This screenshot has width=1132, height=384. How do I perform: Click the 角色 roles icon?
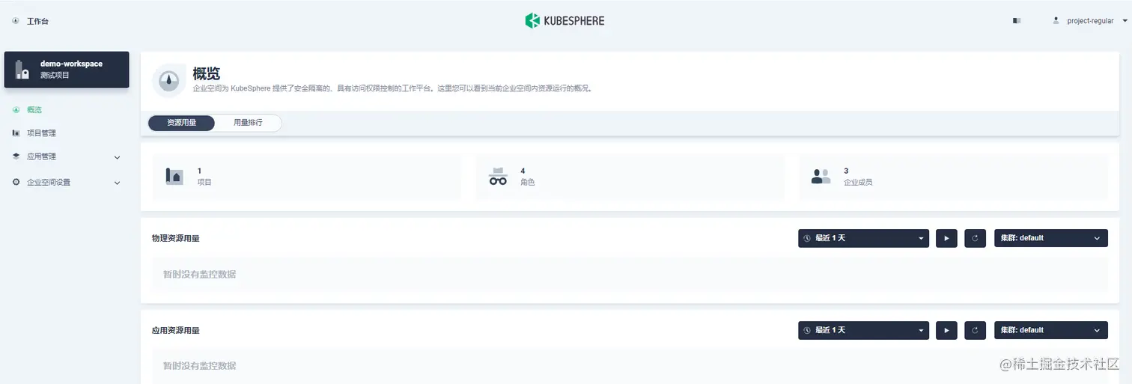pyautogui.click(x=498, y=177)
